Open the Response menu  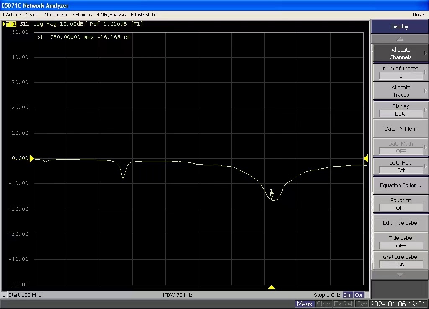(55, 15)
